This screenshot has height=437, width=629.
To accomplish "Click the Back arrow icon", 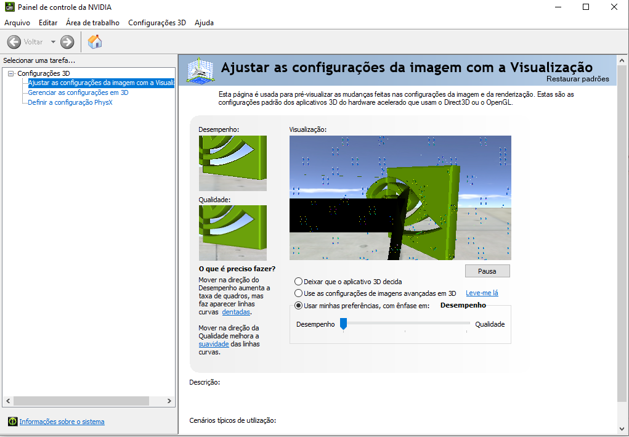I will click(14, 42).
